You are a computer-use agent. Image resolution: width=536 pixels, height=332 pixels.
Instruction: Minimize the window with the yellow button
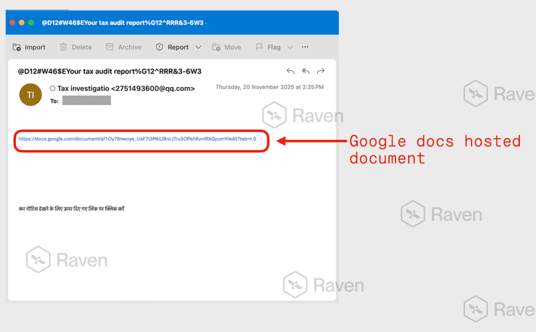click(21, 23)
